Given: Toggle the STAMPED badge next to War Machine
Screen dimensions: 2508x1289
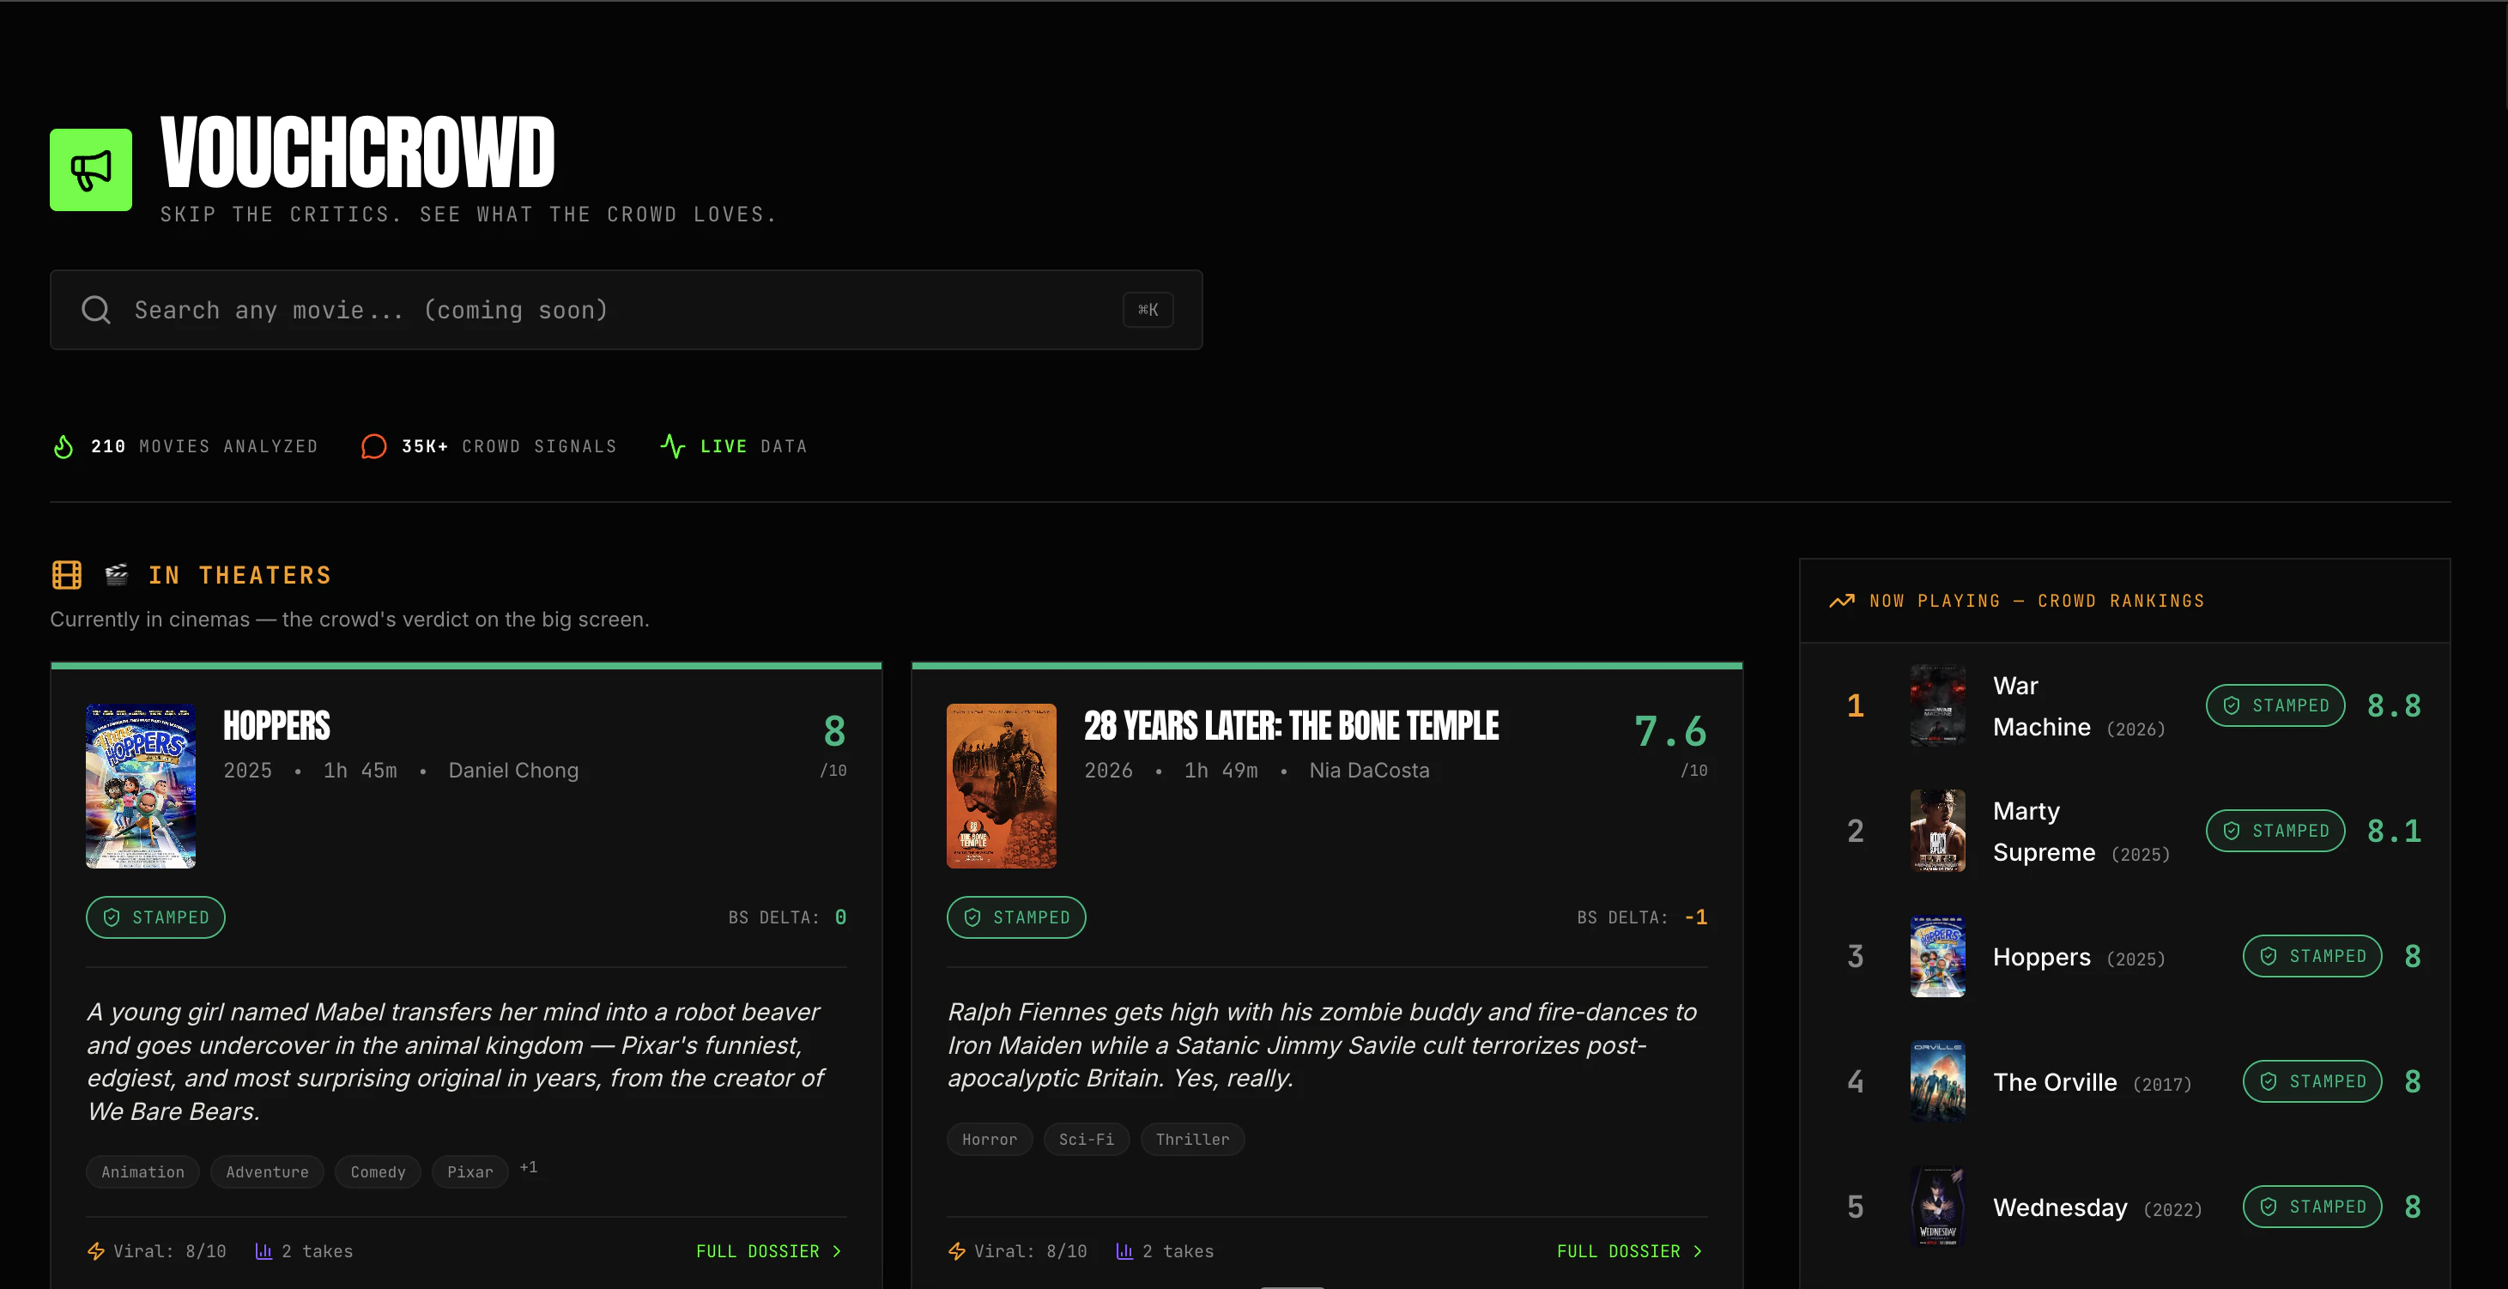Looking at the screenshot, I should coord(2275,705).
